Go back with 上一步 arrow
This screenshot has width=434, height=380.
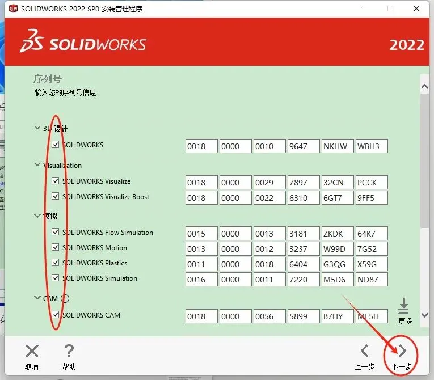pyautogui.click(x=364, y=351)
